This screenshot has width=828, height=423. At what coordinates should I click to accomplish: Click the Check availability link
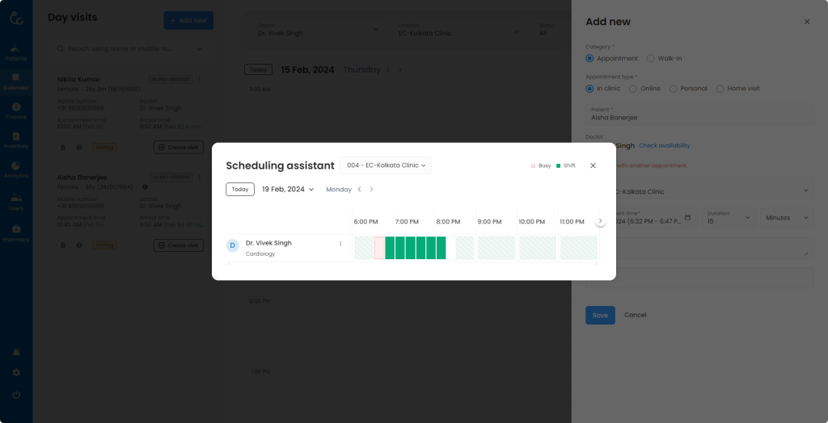[x=664, y=146]
